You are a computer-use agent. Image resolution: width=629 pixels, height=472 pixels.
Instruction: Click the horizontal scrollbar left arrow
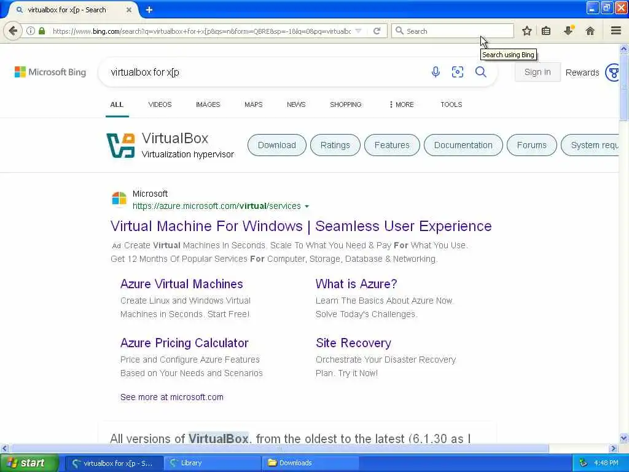[4, 448]
